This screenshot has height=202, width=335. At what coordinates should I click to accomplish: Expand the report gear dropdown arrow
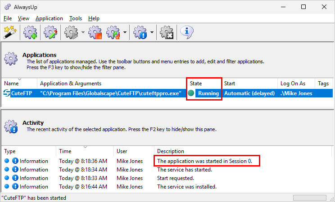[x=152, y=32]
